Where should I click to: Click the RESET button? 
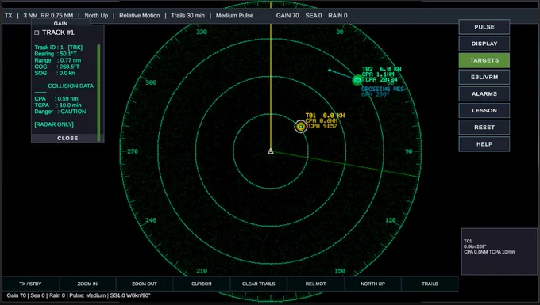tap(484, 128)
